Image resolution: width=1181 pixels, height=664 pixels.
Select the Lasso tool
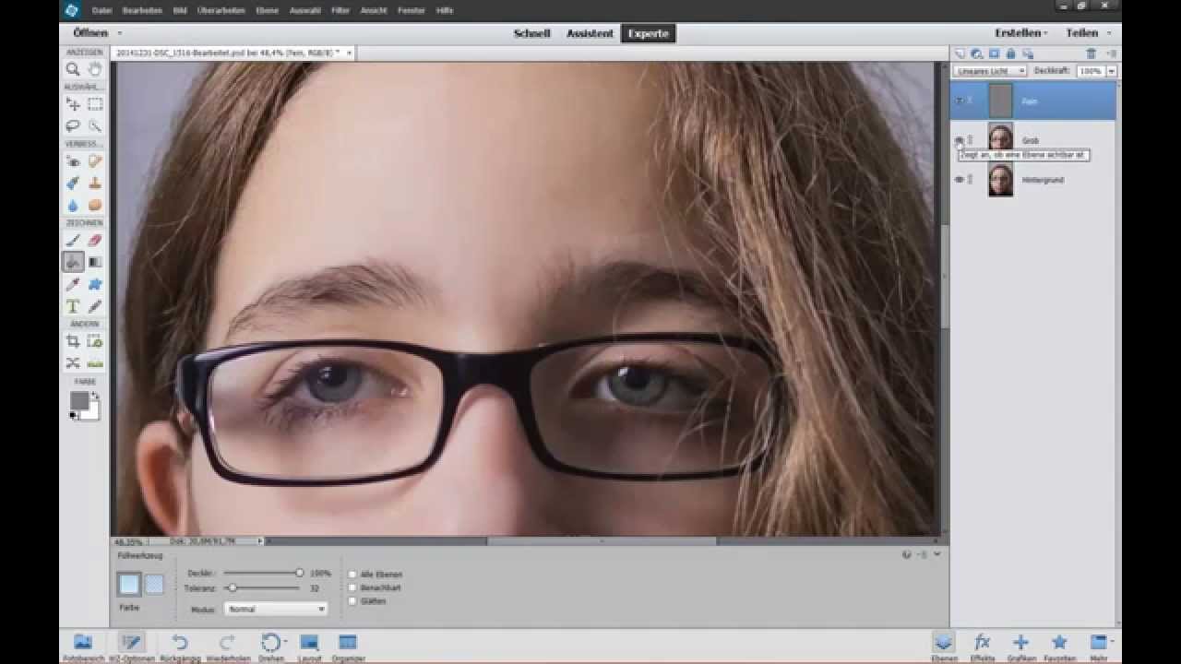[x=72, y=125]
